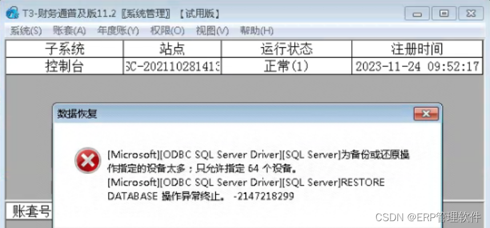Open the 系统(S) menu
The image size is (490, 228).
[x=26, y=31]
